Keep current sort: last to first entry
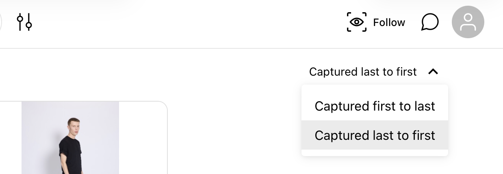Viewport: 503px width, 174px height. coord(375,135)
